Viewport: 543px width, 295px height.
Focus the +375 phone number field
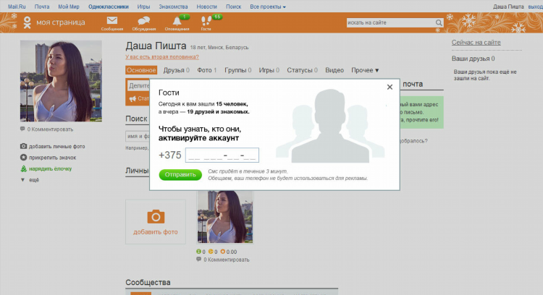point(222,155)
